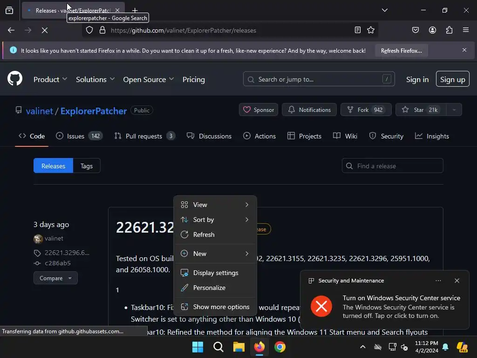Click the site security padlock icon
The image size is (477, 358).
[x=102, y=30]
